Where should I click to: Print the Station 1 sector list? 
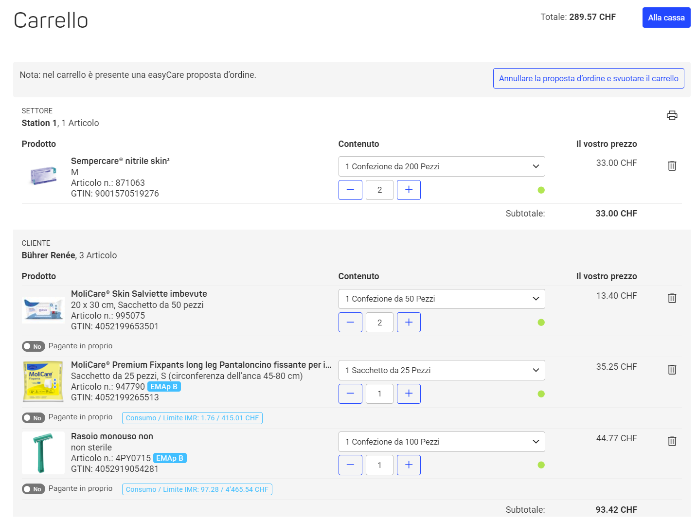(x=672, y=115)
